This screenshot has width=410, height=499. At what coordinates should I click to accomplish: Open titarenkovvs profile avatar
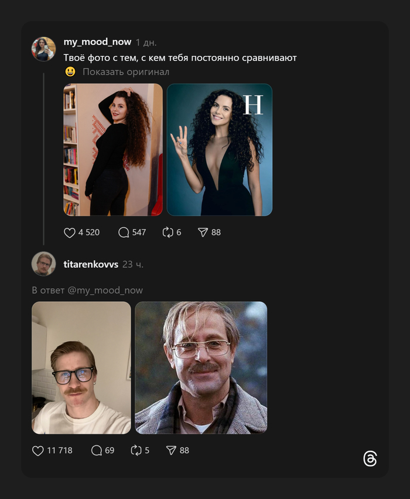[43, 264]
